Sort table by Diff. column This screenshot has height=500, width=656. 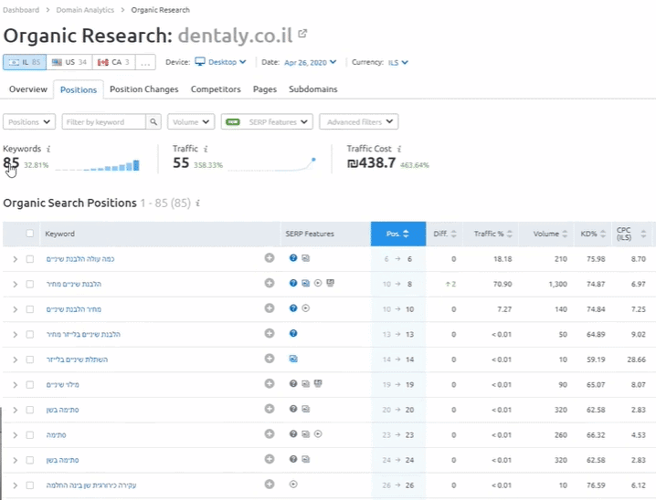tap(445, 234)
